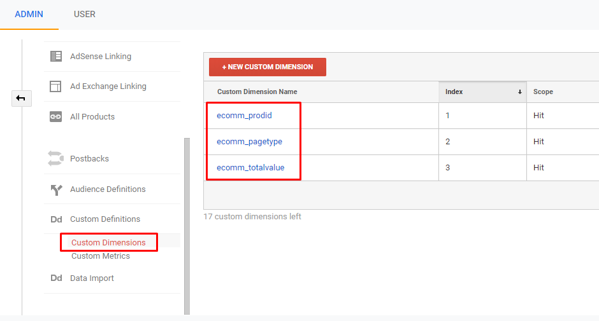Click the AdSense Linking table icon
The width and height of the screenshot is (599, 321).
(56, 56)
